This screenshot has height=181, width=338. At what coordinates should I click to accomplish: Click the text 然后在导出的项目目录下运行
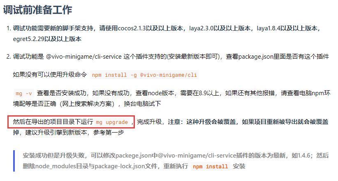tap(53, 122)
